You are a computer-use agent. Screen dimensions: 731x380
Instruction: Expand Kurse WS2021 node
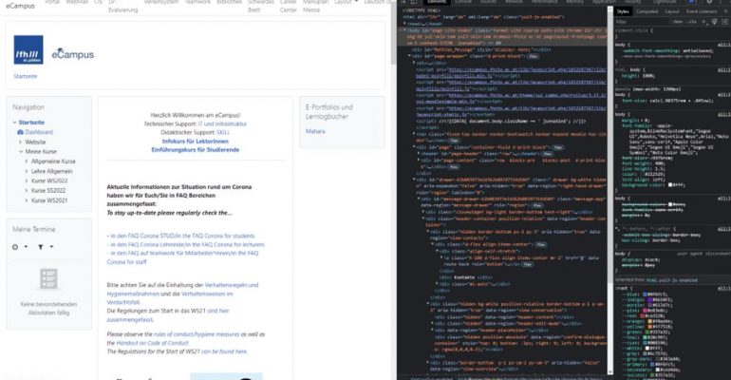(x=27, y=201)
